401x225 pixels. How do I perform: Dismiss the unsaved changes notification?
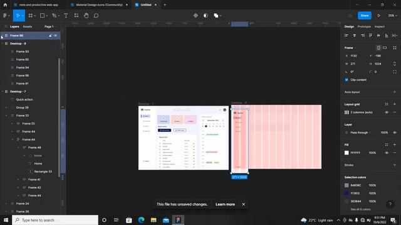(x=244, y=204)
